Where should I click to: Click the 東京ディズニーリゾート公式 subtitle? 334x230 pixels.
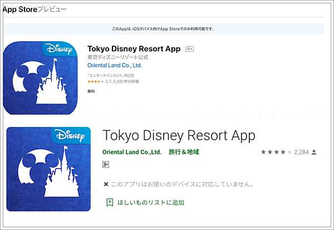click(117, 57)
